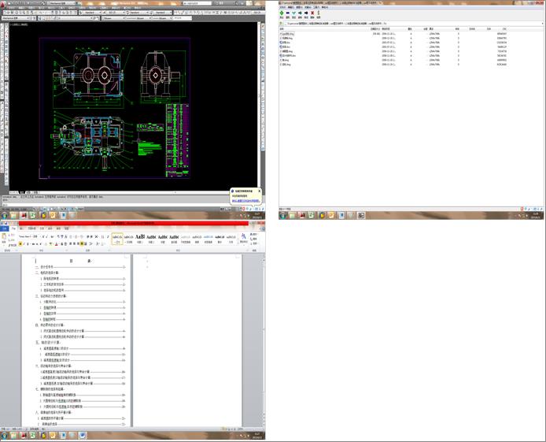This screenshot has width=546, height=442.
Task: Open the Word font name box
Action: (25, 236)
